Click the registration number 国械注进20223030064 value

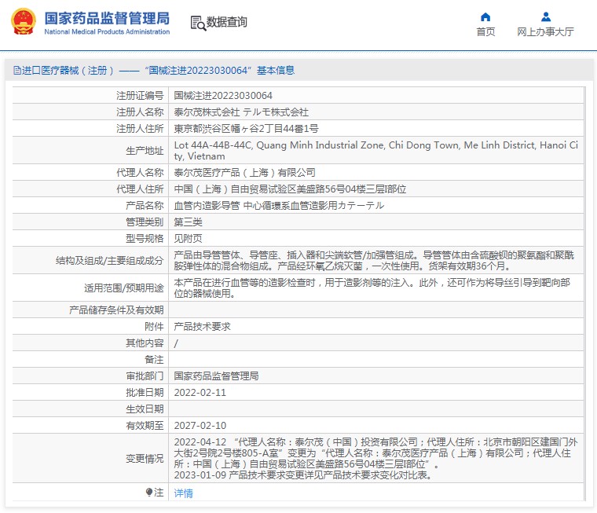223,95
